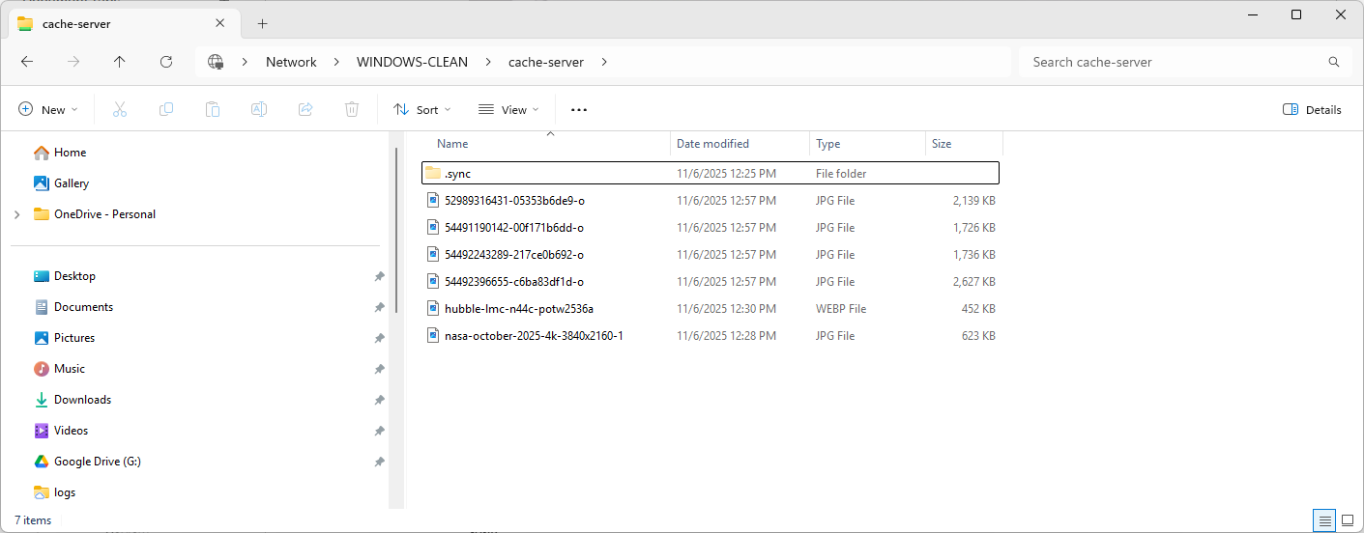1364x533 pixels.
Task: Click the Paste clipboard icon
Action: pyautogui.click(x=213, y=109)
